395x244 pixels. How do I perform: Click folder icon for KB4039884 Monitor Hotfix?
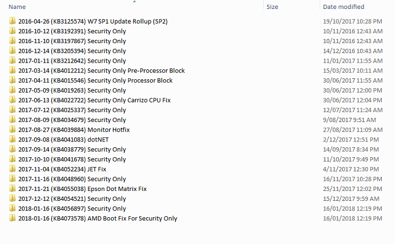(13, 129)
